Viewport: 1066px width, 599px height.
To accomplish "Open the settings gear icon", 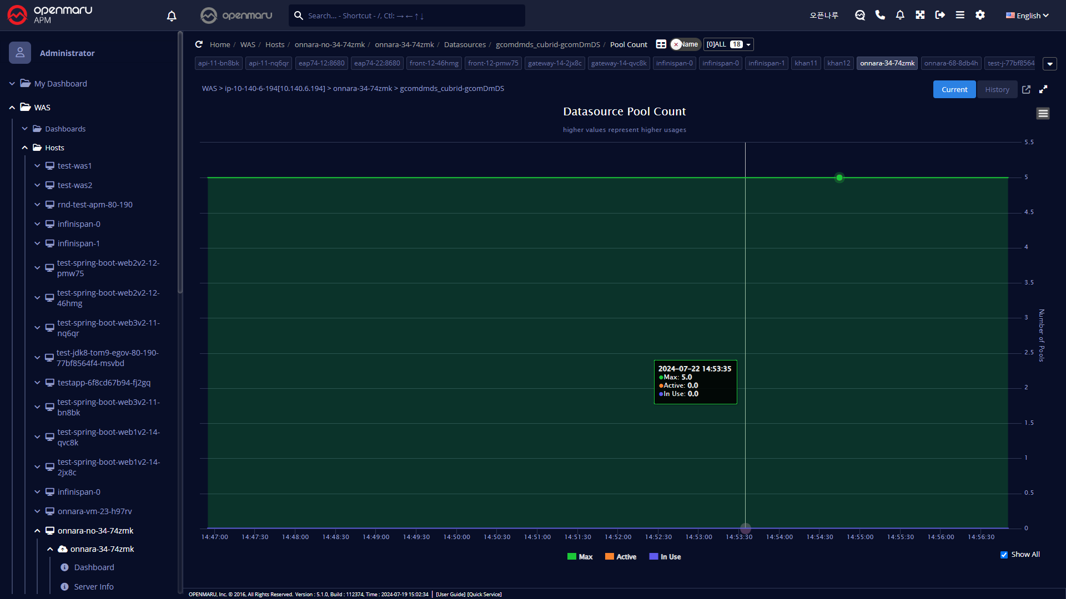I will (980, 15).
